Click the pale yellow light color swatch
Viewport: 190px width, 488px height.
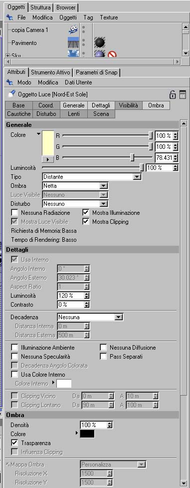[x=48, y=143]
